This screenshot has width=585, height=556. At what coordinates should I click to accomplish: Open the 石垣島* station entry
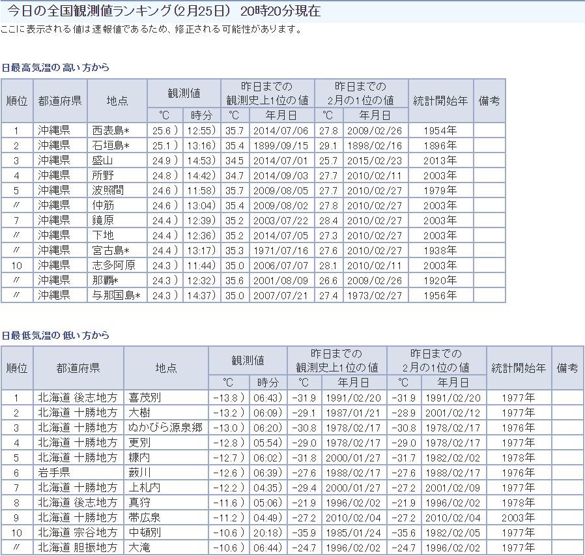pos(111,145)
